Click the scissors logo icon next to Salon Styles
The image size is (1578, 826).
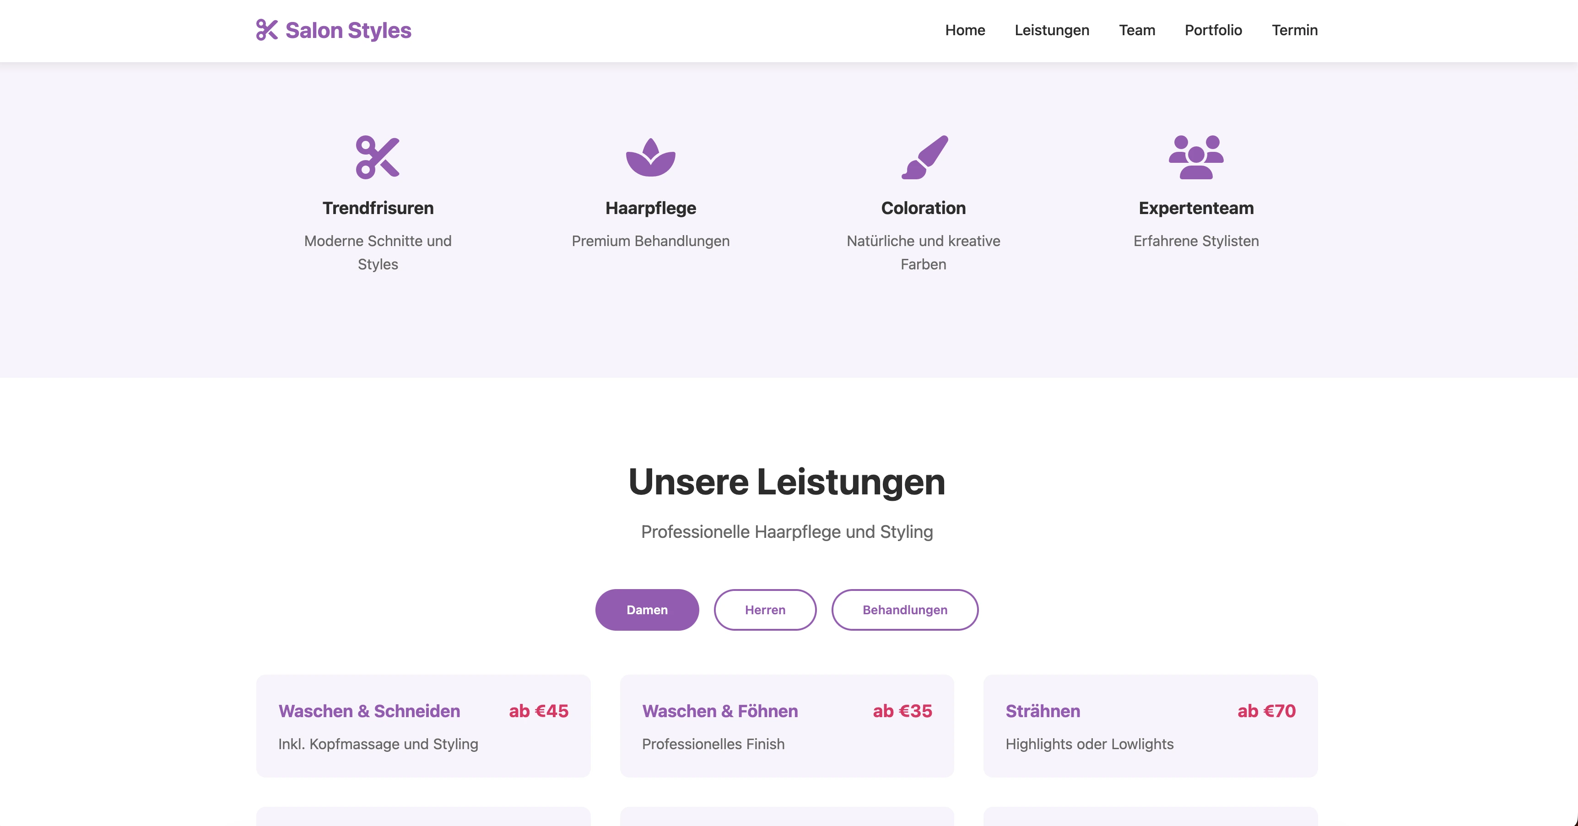point(266,29)
